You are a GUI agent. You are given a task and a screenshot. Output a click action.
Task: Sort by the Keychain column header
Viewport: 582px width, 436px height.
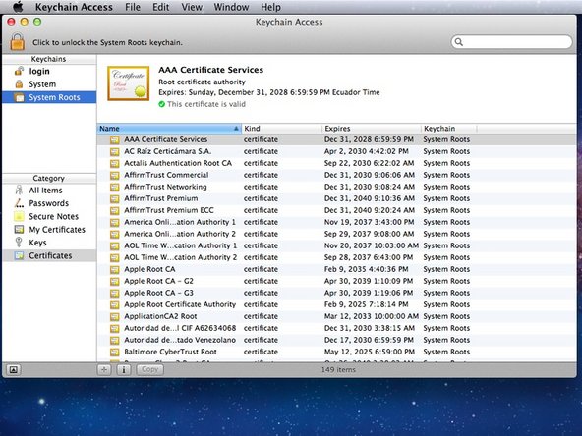448,129
